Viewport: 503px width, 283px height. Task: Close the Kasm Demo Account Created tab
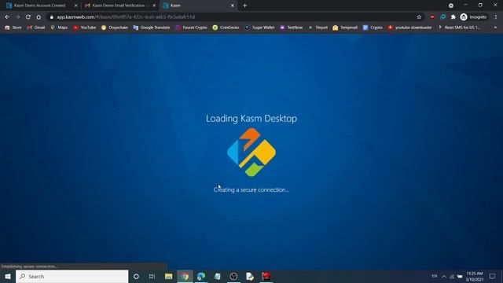pos(76,6)
